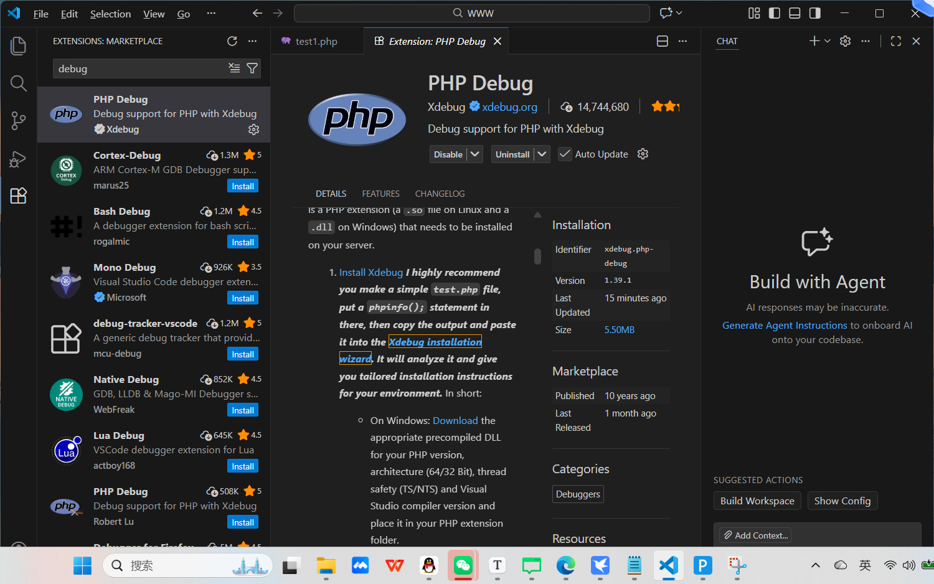Image resolution: width=934 pixels, height=584 pixels.
Task: Customize layout icon in title bar
Action: click(x=754, y=13)
